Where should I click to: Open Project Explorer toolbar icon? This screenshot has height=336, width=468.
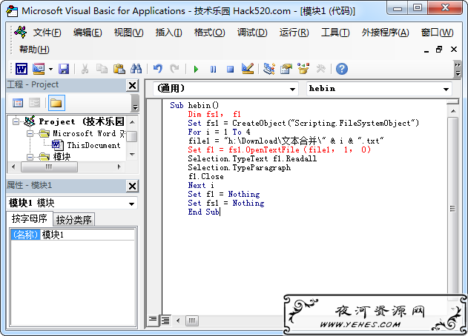269,69
